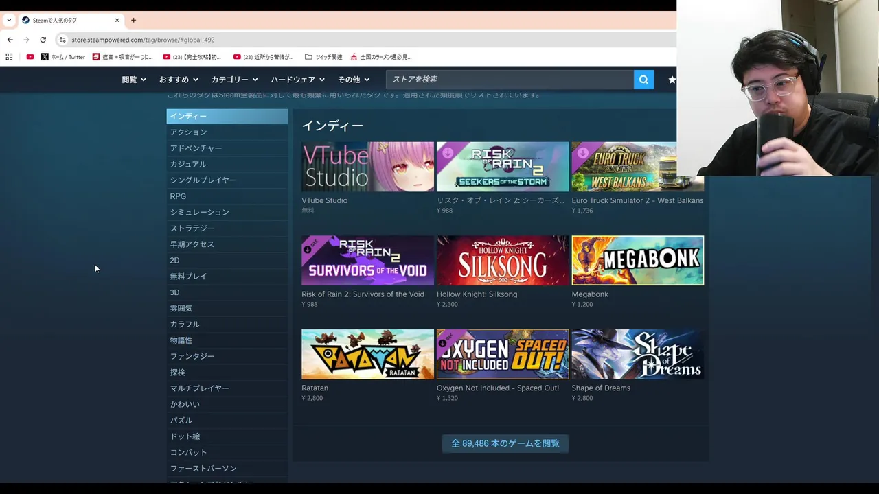The height and width of the screenshot is (494, 879).
Task: Select the インディー tag
Action: [x=227, y=116]
